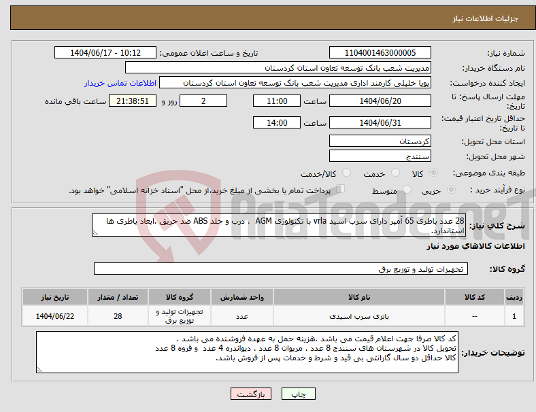Click the request creator field پویا خلیلی
The width and height of the screenshot is (536, 412).
[295, 83]
